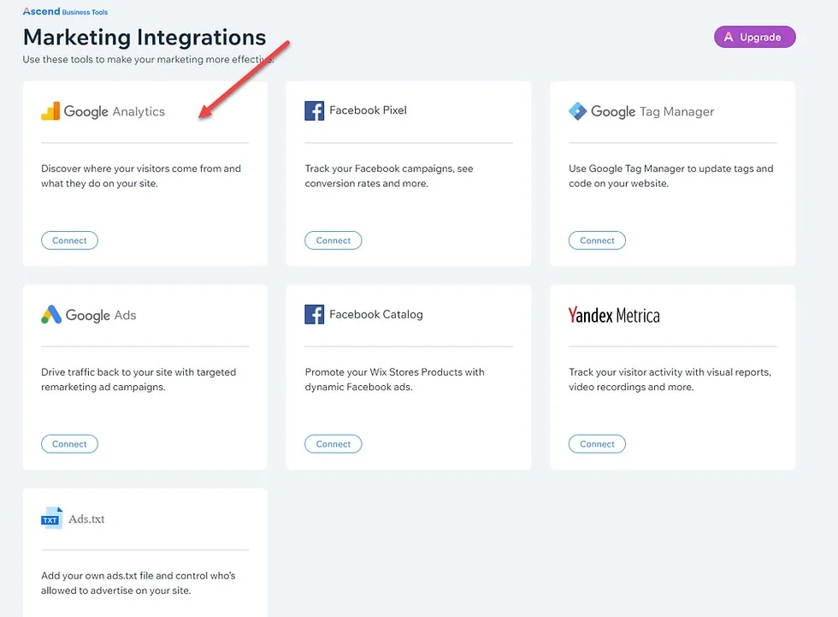Click the Google Tag Manager title text
This screenshot has height=617, width=838.
[652, 111]
